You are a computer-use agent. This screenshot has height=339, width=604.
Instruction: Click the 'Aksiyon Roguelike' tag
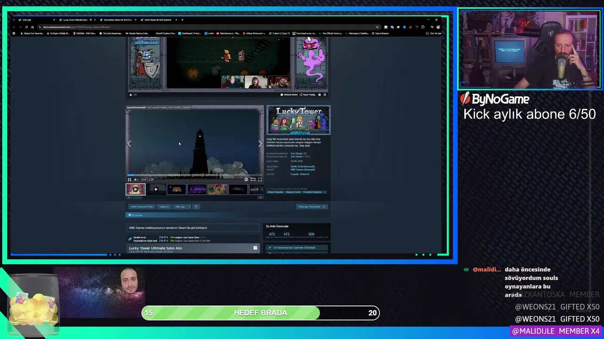276,192
